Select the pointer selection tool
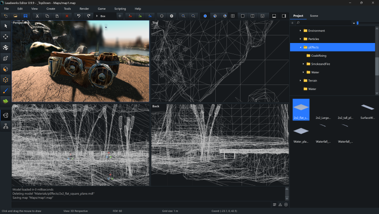The image size is (379, 214). coord(6,25)
